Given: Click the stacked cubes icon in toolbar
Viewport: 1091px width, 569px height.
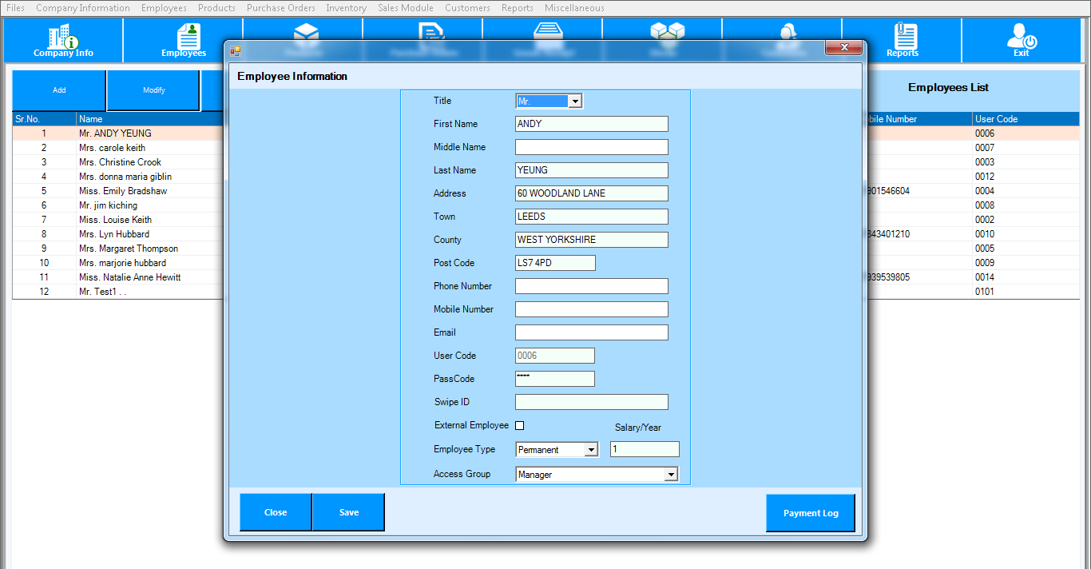Looking at the screenshot, I should pyautogui.click(x=668, y=32).
